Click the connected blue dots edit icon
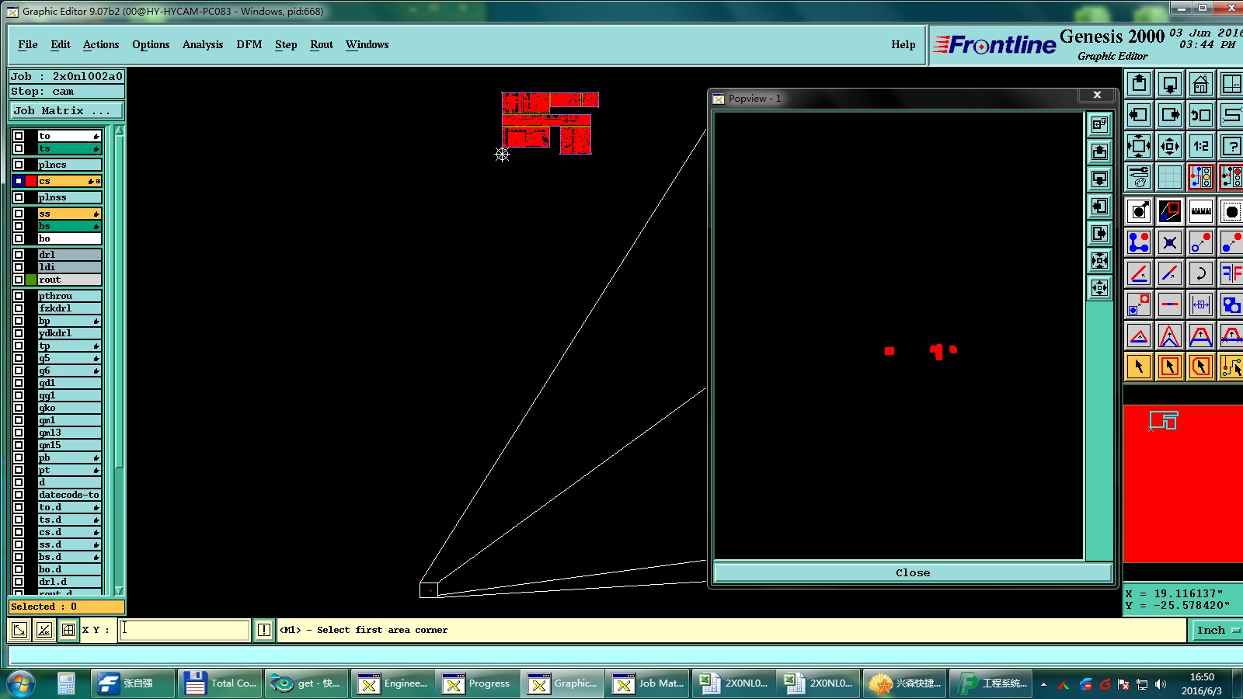The width and height of the screenshot is (1243, 699). pos(1139,242)
